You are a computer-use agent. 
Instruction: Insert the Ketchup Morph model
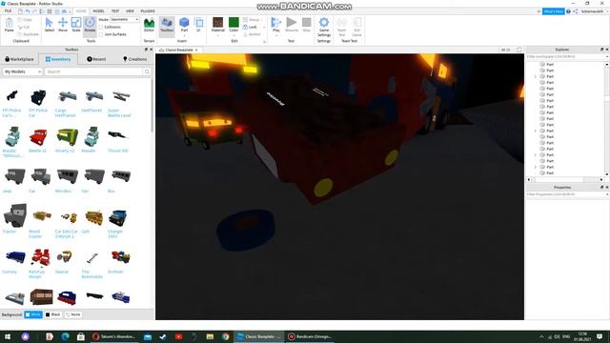39,263
